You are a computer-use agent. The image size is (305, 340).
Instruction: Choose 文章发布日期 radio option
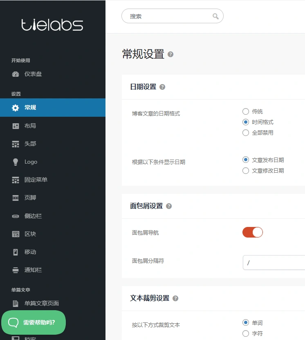[245, 160]
